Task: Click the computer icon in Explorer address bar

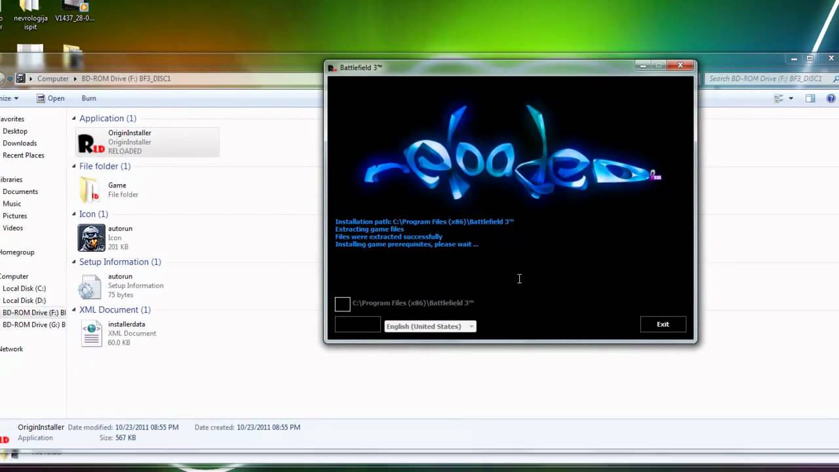Action: [20, 78]
